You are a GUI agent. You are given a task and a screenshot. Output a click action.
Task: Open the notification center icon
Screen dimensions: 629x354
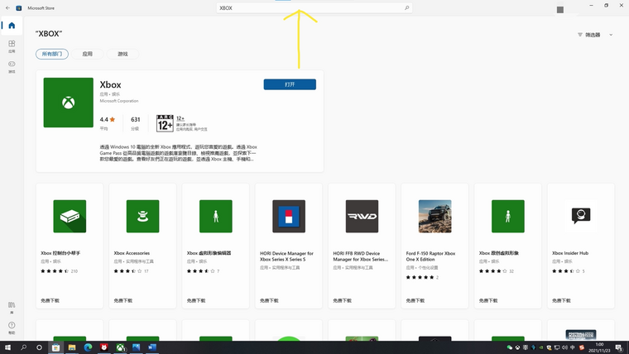(x=620, y=347)
